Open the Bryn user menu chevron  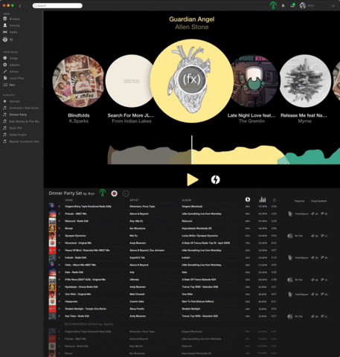coord(333,6)
